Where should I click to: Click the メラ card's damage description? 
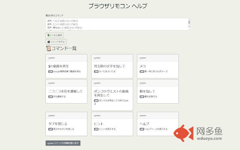pyautogui.click(x=156, y=72)
